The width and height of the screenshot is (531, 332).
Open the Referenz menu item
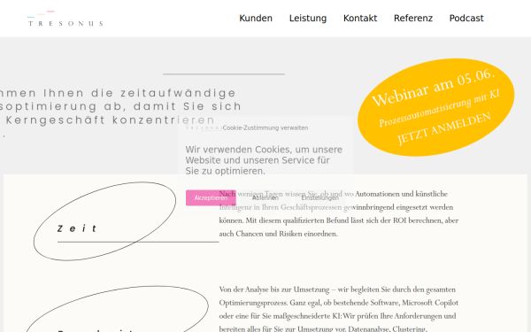pyautogui.click(x=413, y=19)
